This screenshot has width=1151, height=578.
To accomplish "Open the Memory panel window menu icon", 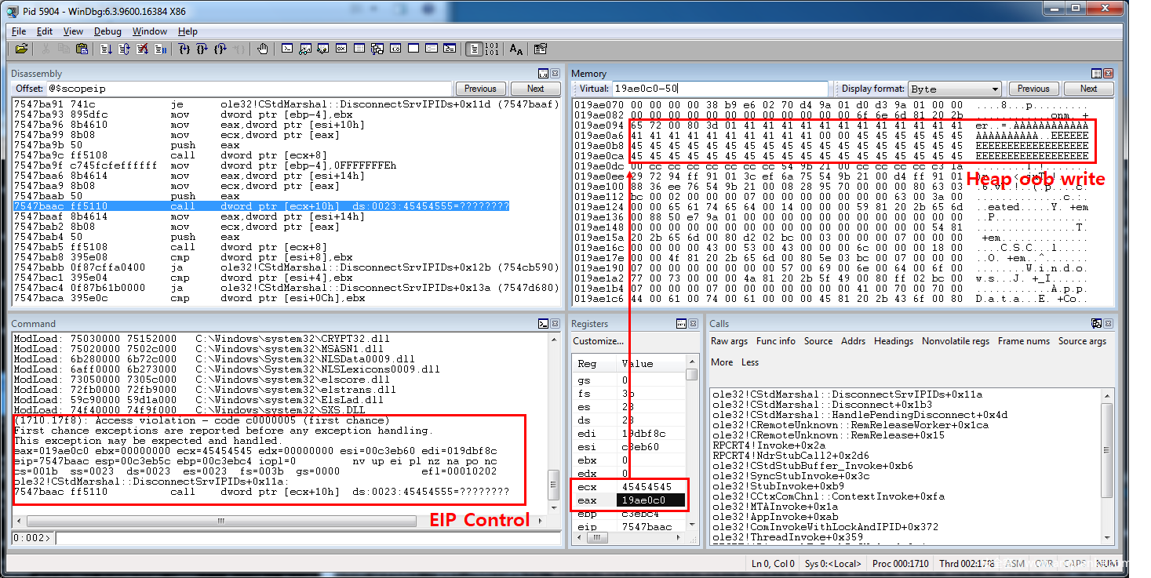I will (x=1096, y=73).
